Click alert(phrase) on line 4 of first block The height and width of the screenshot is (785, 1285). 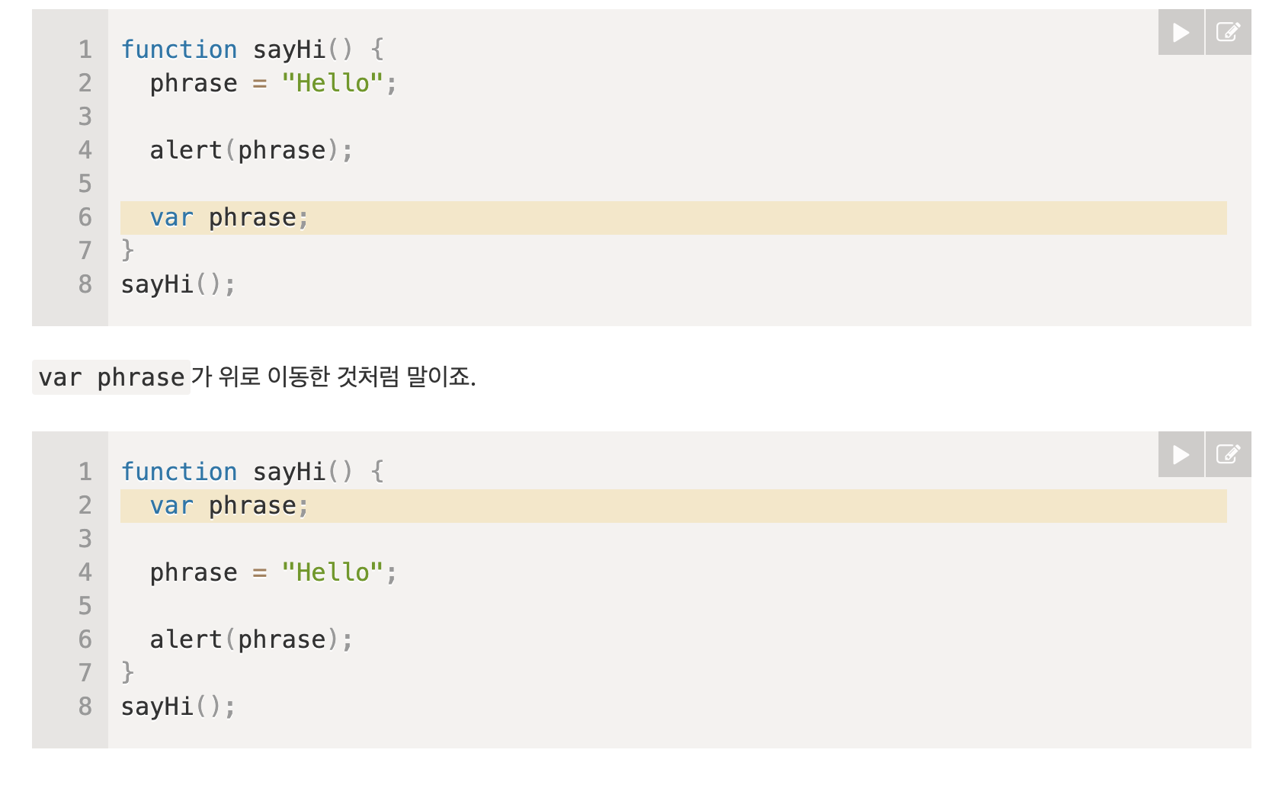pyautogui.click(x=249, y=150)
